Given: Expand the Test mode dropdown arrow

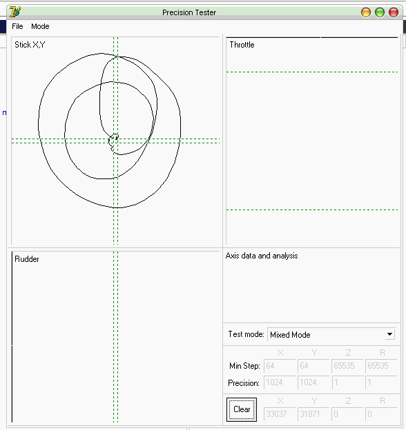Looking at the screenshot, I should pos(389,334).
